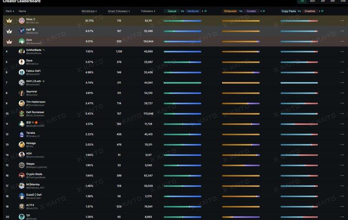Click Hokage's yellow avatar icon
348x220 pixels.
pyautogui.click(x=22, y=144)
